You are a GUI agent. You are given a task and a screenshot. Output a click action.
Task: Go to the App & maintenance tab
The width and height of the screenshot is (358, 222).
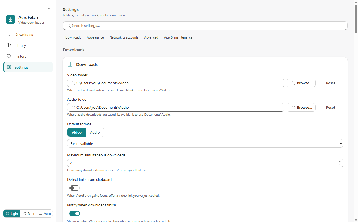(x=178, y=37)
